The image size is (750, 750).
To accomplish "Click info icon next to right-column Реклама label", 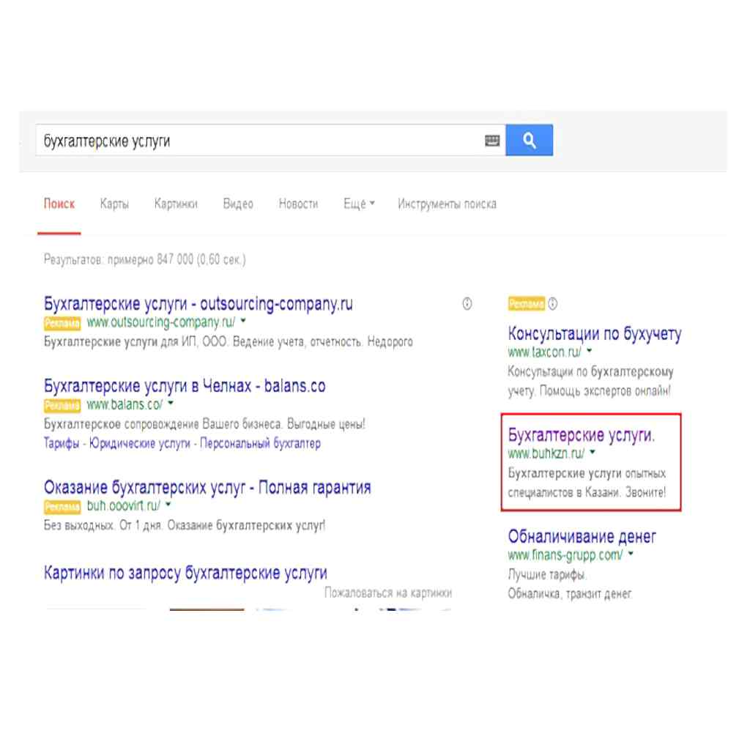I will click(553, 304).
